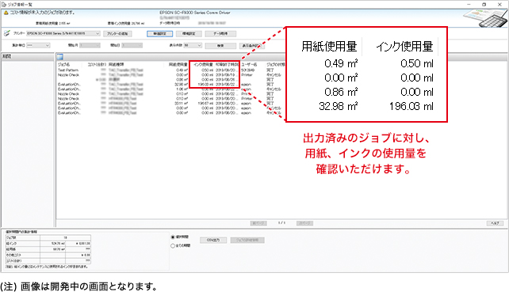
Task: Click the left period panel header
Action: pyautogui.click(x=28, y=56)
